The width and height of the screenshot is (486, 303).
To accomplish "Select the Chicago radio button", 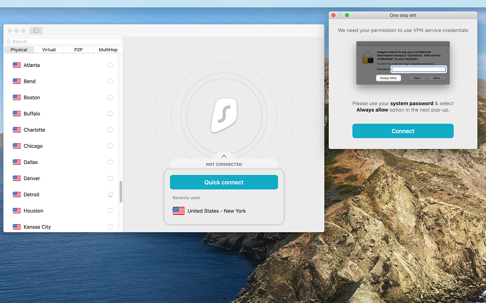I will (110, 146).
